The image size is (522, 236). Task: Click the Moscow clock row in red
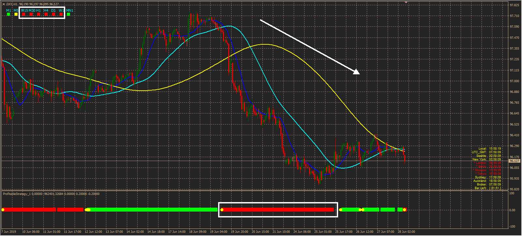pyautogui.click(x=487, y=170)
